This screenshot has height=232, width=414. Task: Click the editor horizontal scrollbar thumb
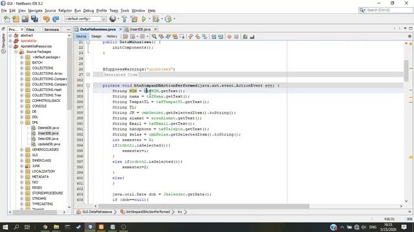coord(204,206)
